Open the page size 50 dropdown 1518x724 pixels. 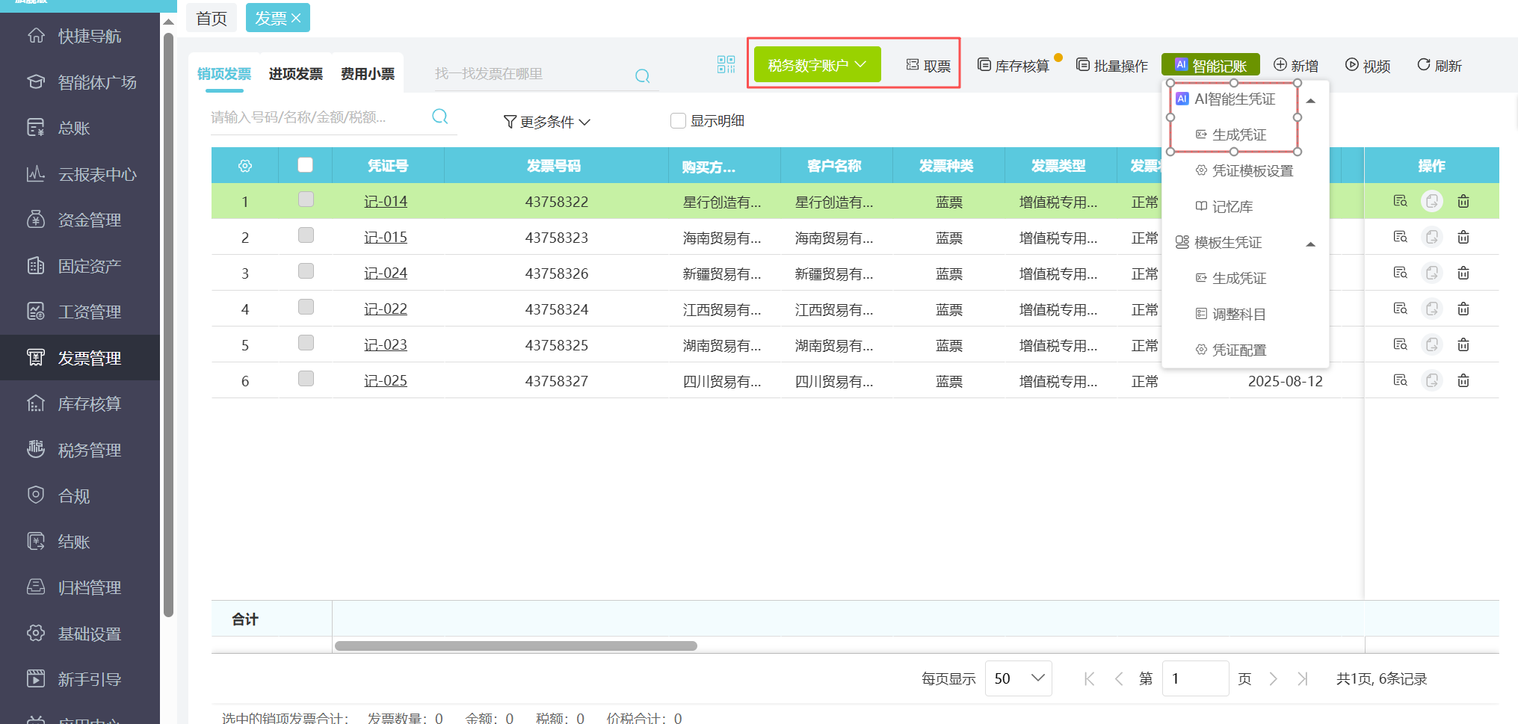point(1018,678)
